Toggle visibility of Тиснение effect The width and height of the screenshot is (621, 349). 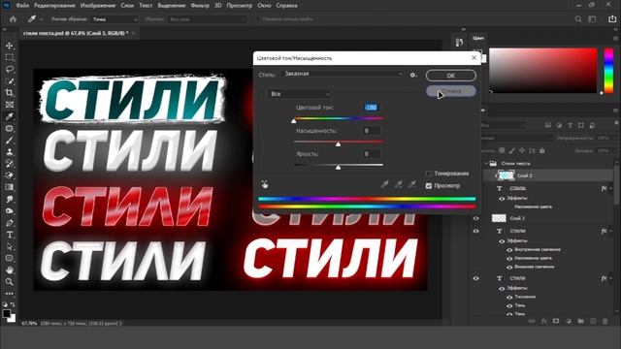[x=509, y=297]
